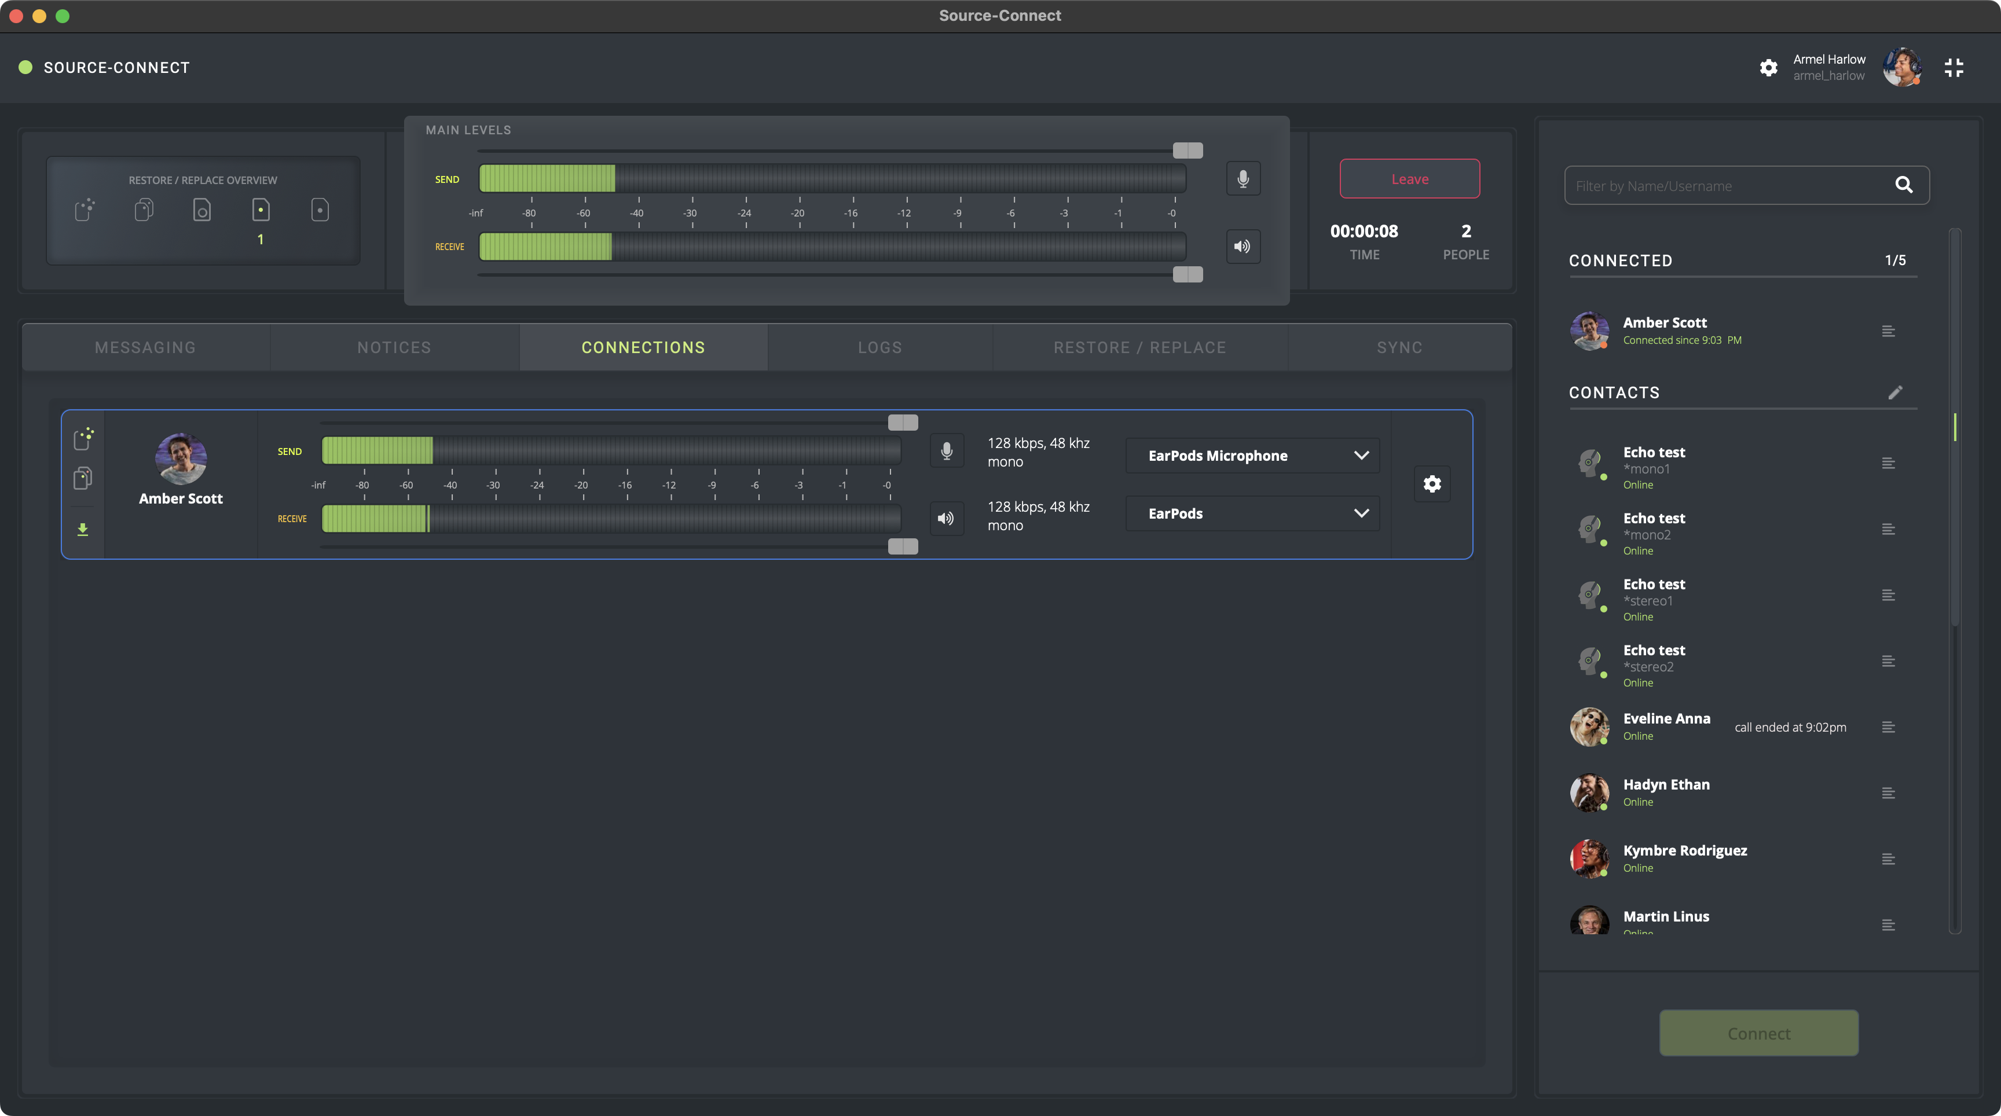Open Amber Scott connection settings gear
2001x1116 pixels.
[1432, 484]
